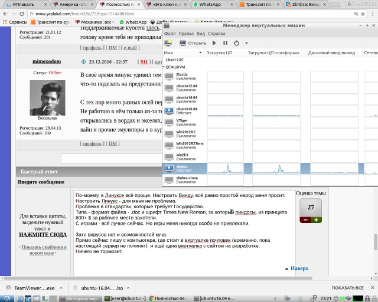Select the Libvirt-LXC connection row

[x=175, y=60]
